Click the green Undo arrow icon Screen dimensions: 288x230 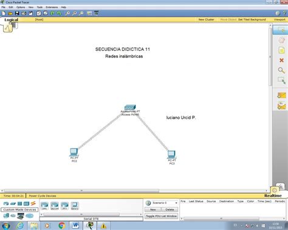tap(52, 13)
